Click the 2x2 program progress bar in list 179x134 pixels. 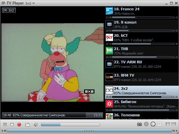coord(142,97)
